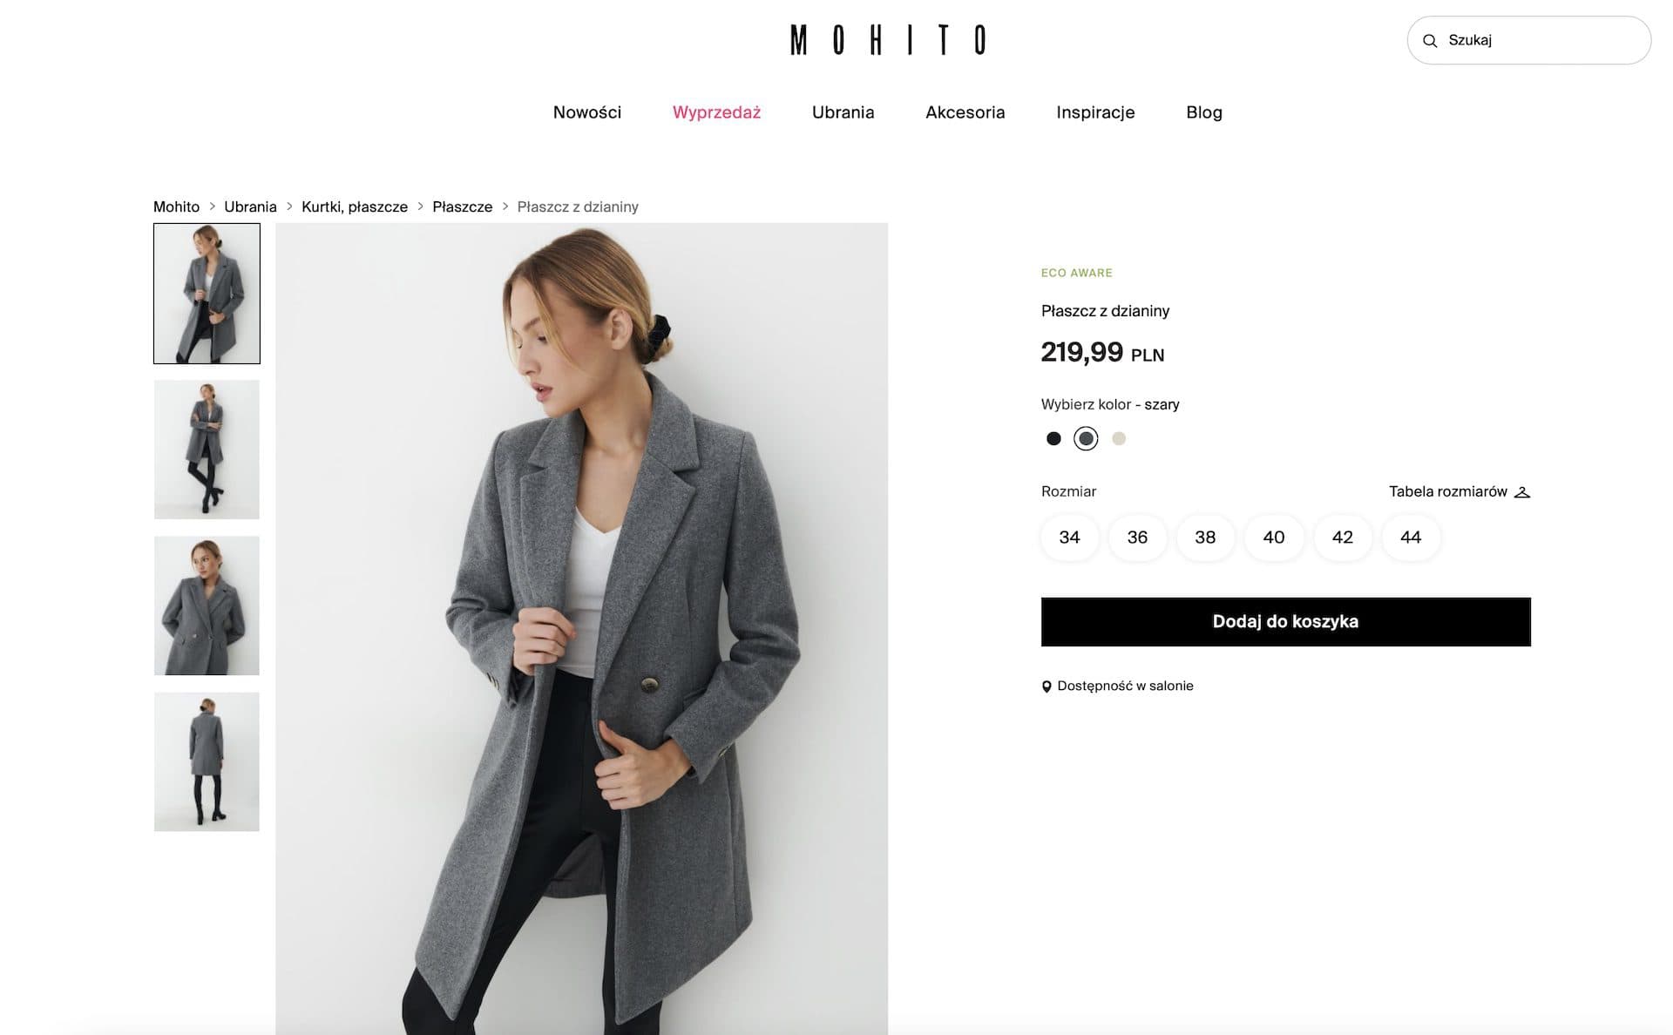Choose the beige color swatch

pos(1119,438)
